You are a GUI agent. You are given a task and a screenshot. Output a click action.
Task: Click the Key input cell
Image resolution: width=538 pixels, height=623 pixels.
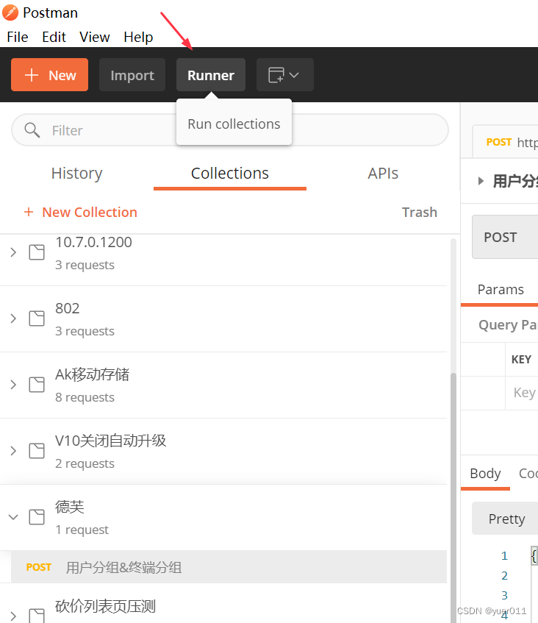coord(522,393)
